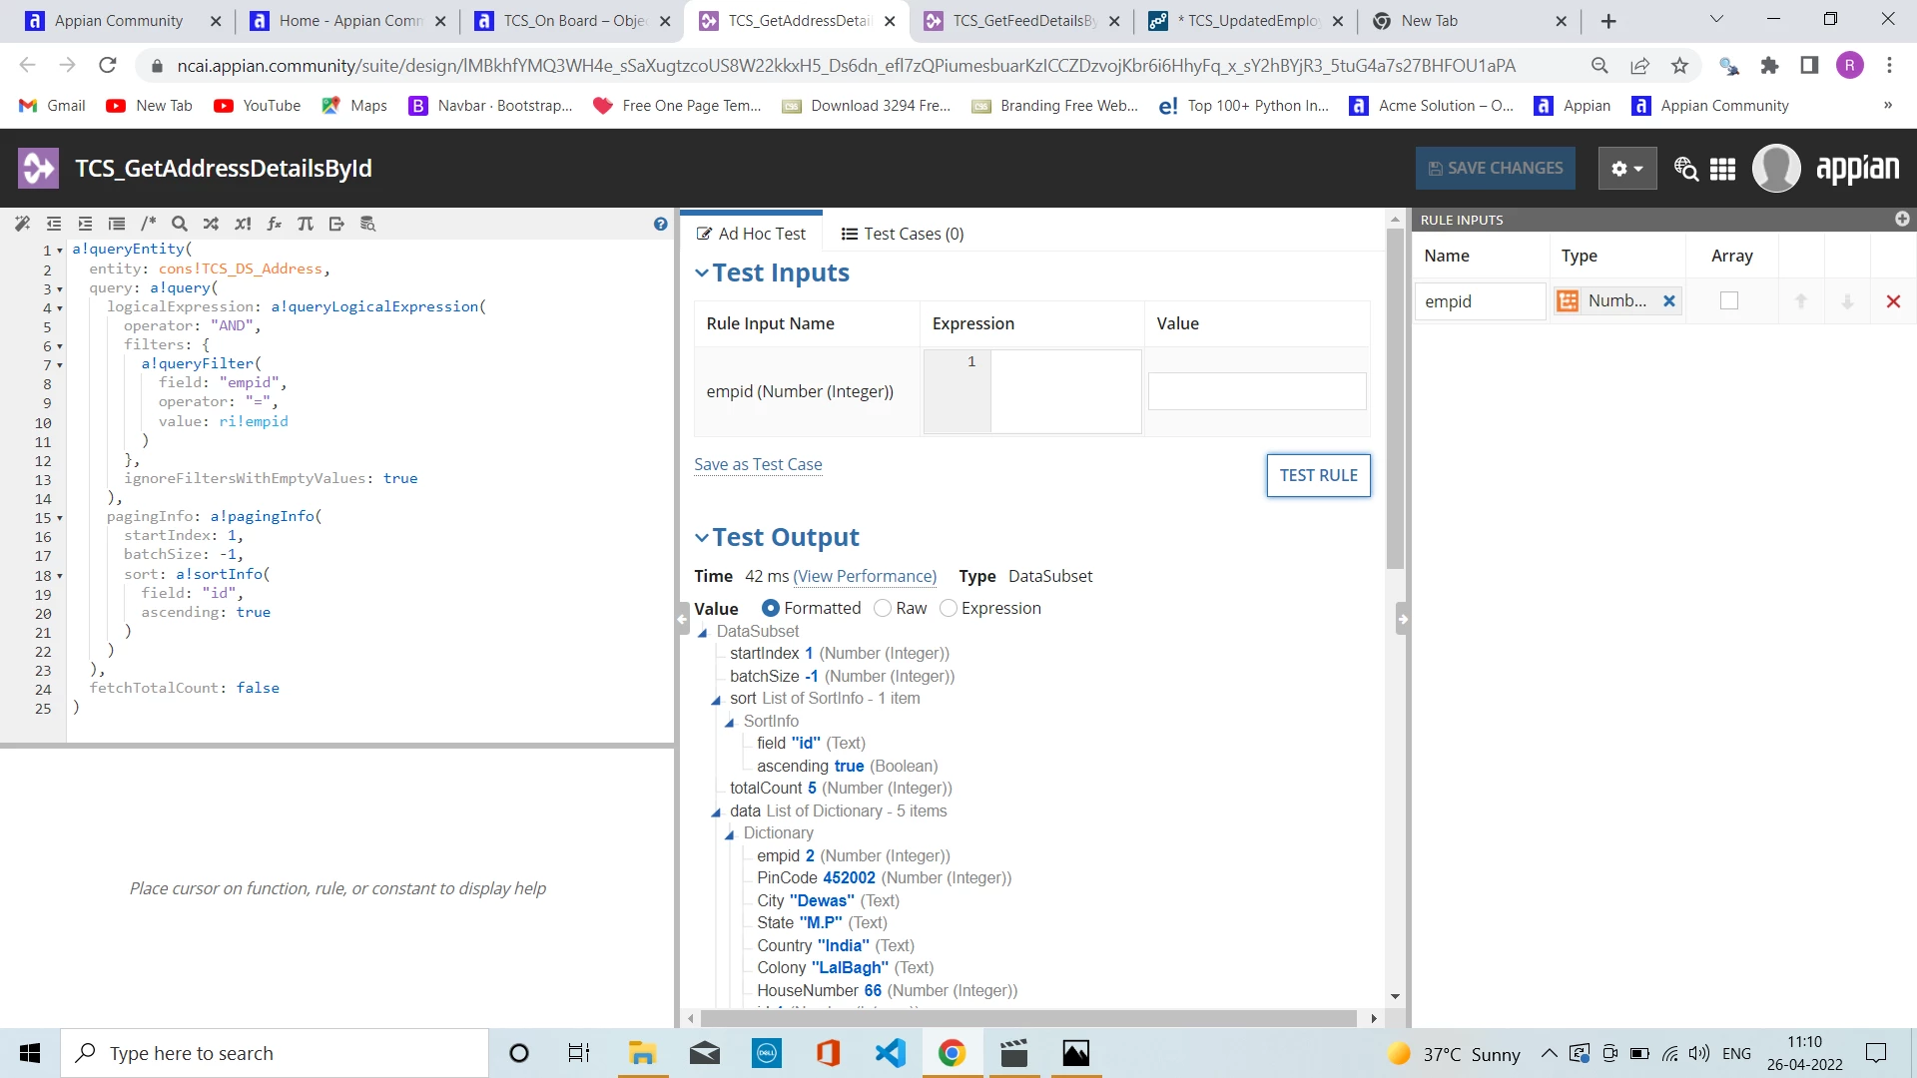The image size is (1917, 1078).
Task: Select the Raw value view
Action: (882, 608)
